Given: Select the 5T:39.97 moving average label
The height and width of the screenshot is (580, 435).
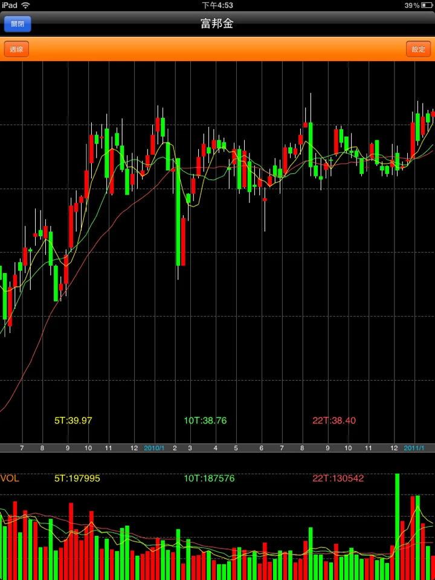Looking at the screenshot, I should 73,420.
